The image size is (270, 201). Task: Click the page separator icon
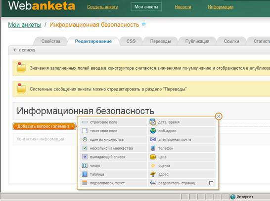tap(153, 183)
